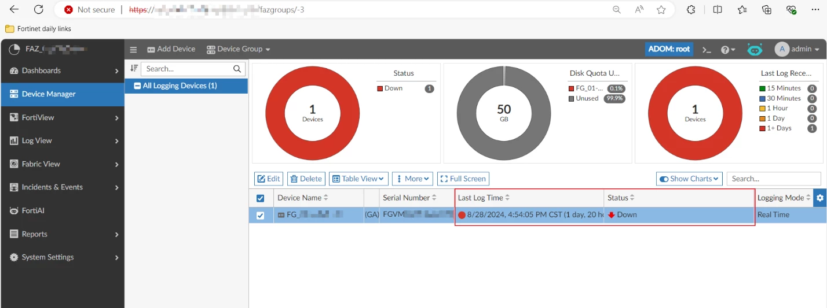
Task: Click the Not secure warning icon
Action: coord(69,10)
